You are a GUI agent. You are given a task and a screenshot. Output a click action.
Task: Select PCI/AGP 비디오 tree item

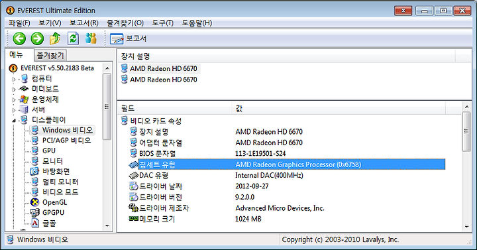tap(67, 141)
